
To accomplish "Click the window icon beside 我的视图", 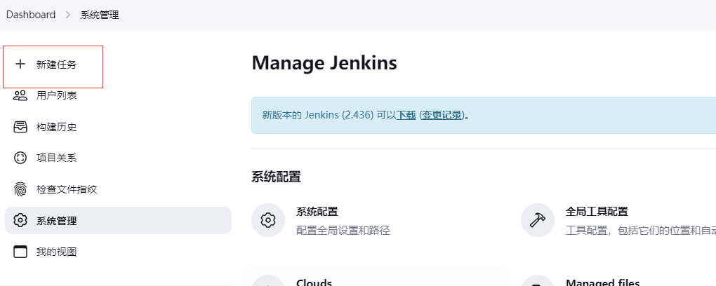I will click(x=20, y=252).
